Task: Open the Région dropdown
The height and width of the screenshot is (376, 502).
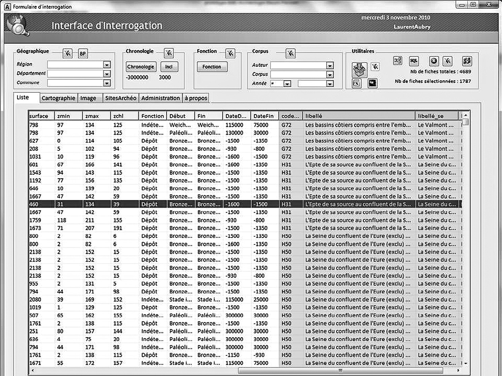Action: coord(107,64)
